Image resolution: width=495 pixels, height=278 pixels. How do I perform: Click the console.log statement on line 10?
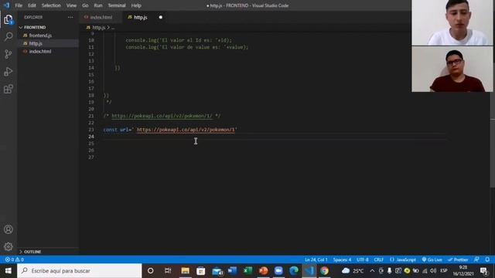tap(179, 40)
